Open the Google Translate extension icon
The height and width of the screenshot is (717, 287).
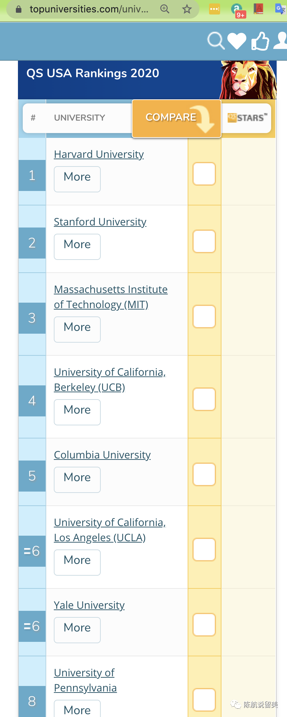tap(280, 9)
